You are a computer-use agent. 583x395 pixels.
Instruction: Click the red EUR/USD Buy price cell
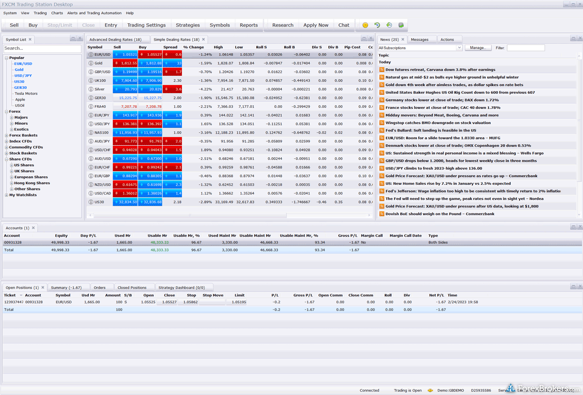pyautogui.click(x=151, y=55)
